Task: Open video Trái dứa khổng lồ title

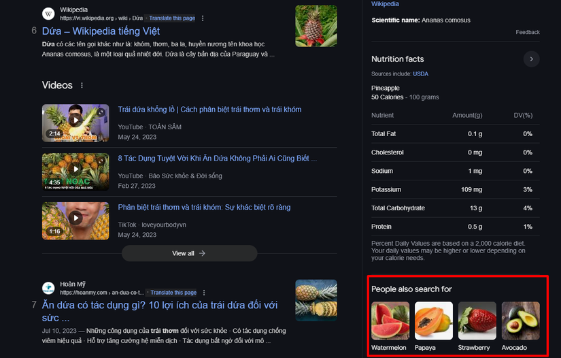Action: [209, 110]
